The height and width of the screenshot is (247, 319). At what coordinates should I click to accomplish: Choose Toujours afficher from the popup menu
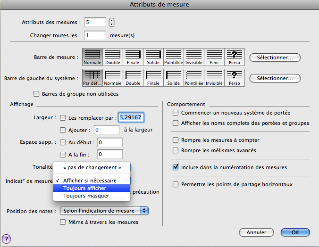[x=85, y=188]
